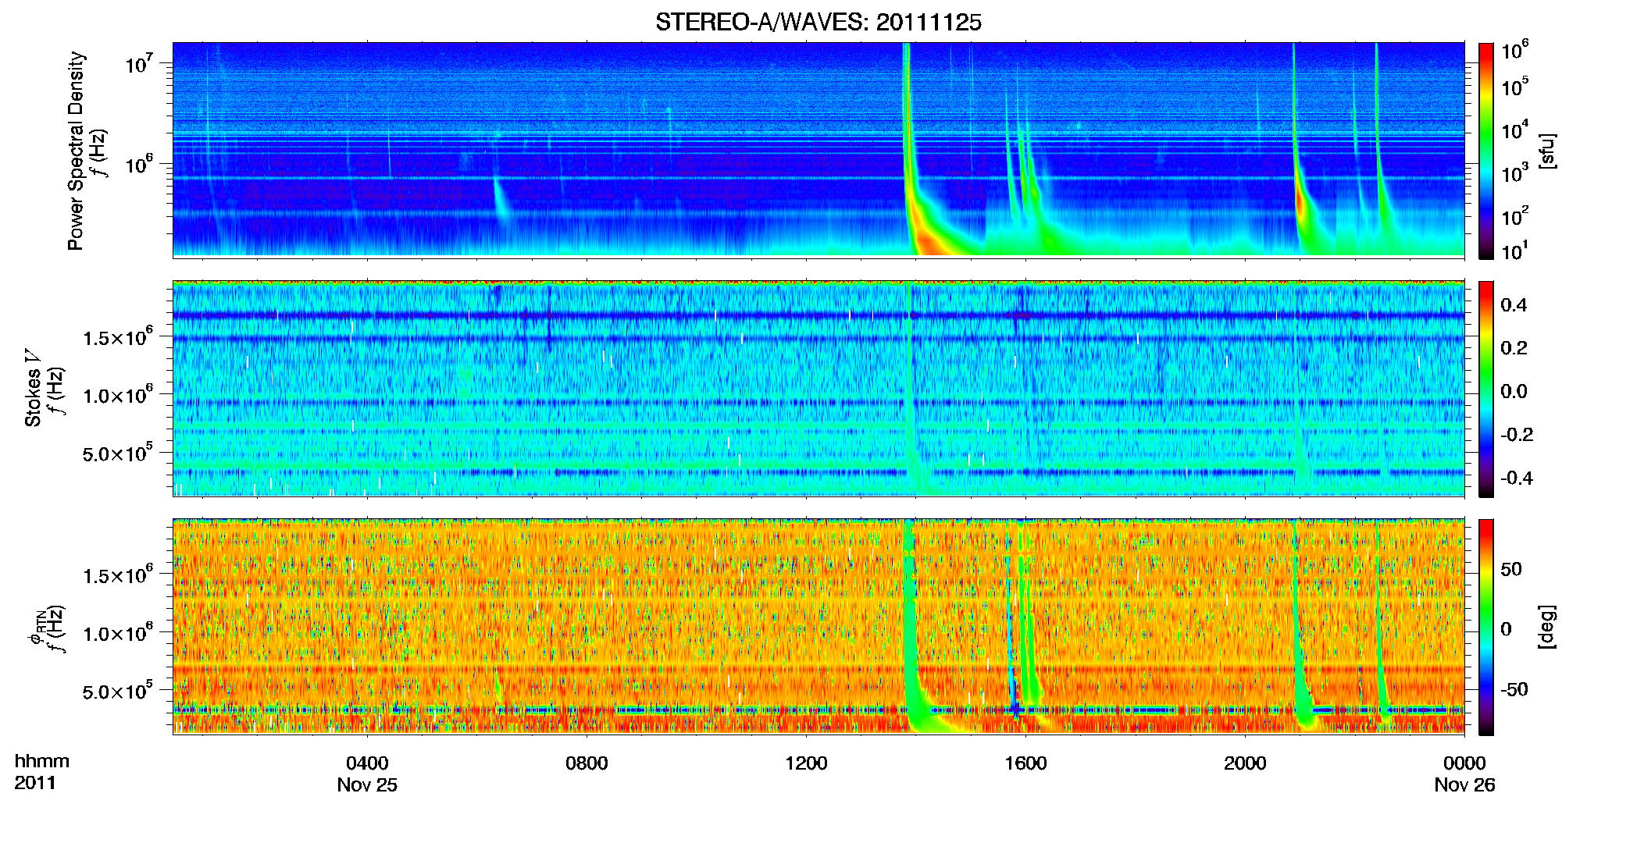1637x843 pixels.
Task: Click the 2000 time axis label
Action: click(x=1245, y=763)
